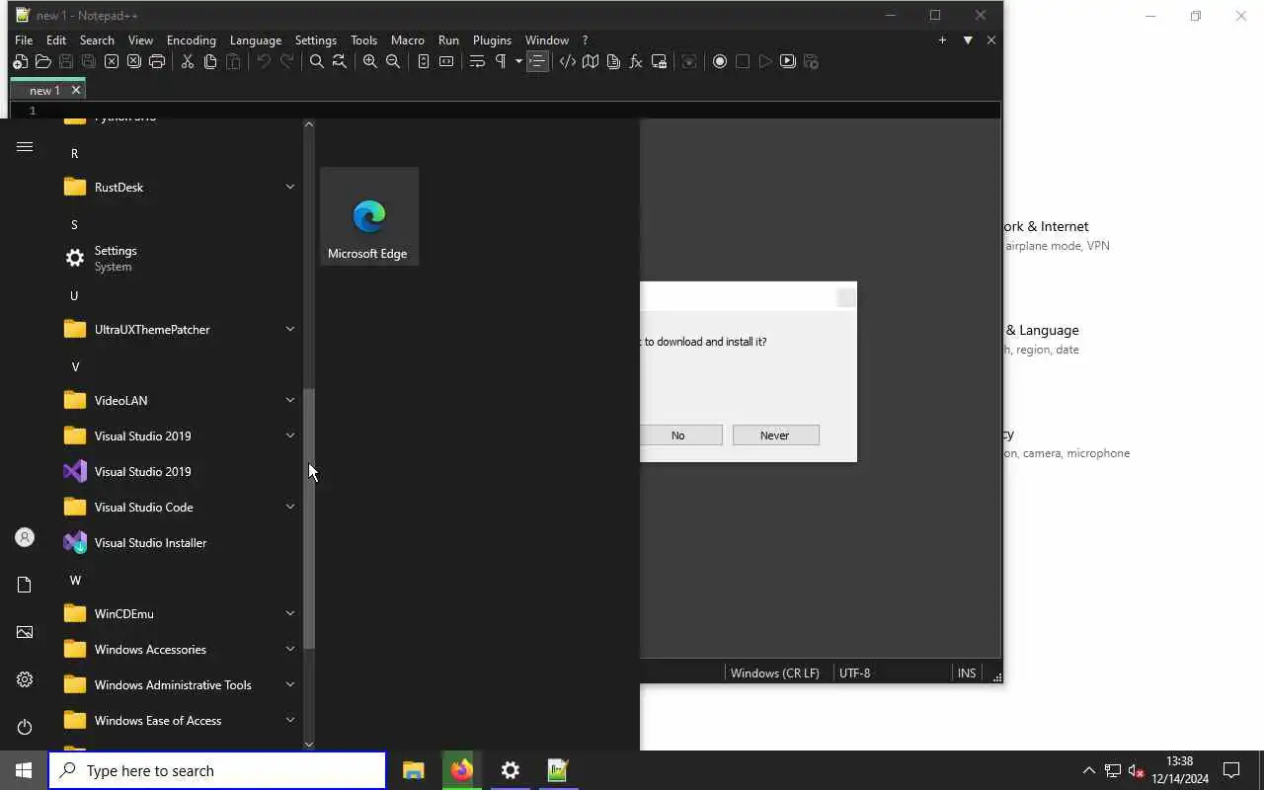This screenshot has height=790, width=1264.
Task: Click the Windows Start button
Action: coord(24,770)
